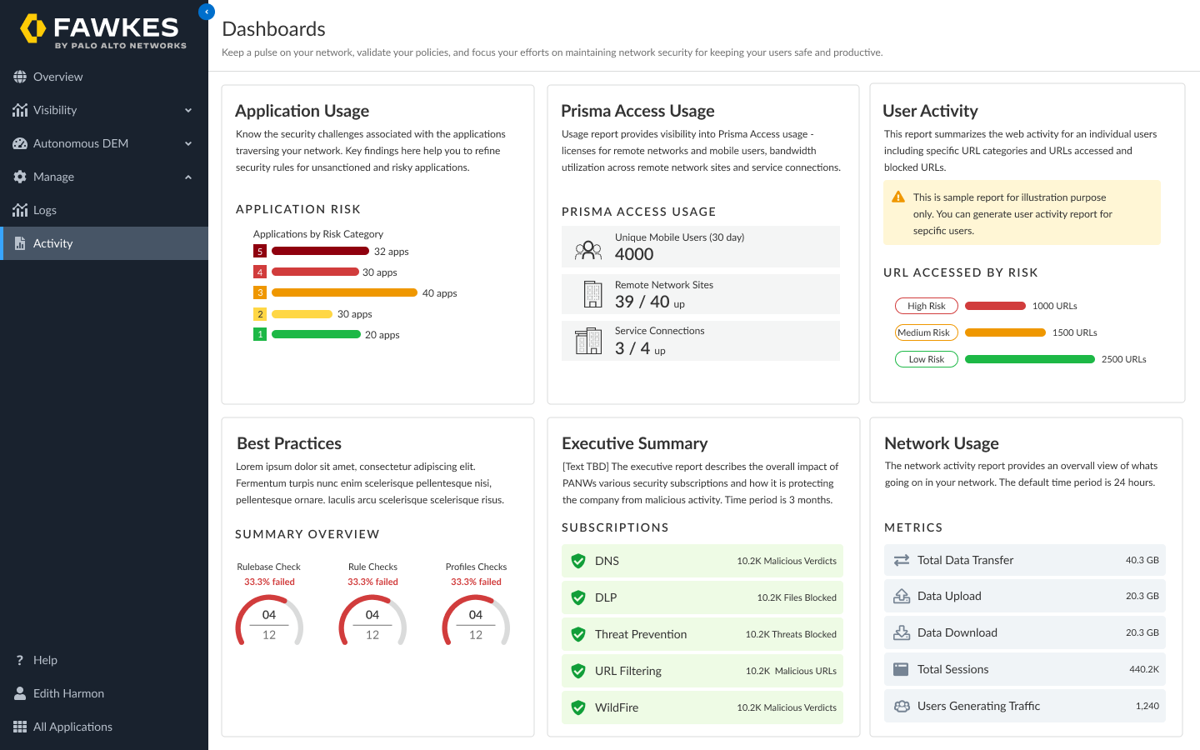1200x750 pixels.
Task: Click the Rulebase Check gauge
Action: pos(269,621)
